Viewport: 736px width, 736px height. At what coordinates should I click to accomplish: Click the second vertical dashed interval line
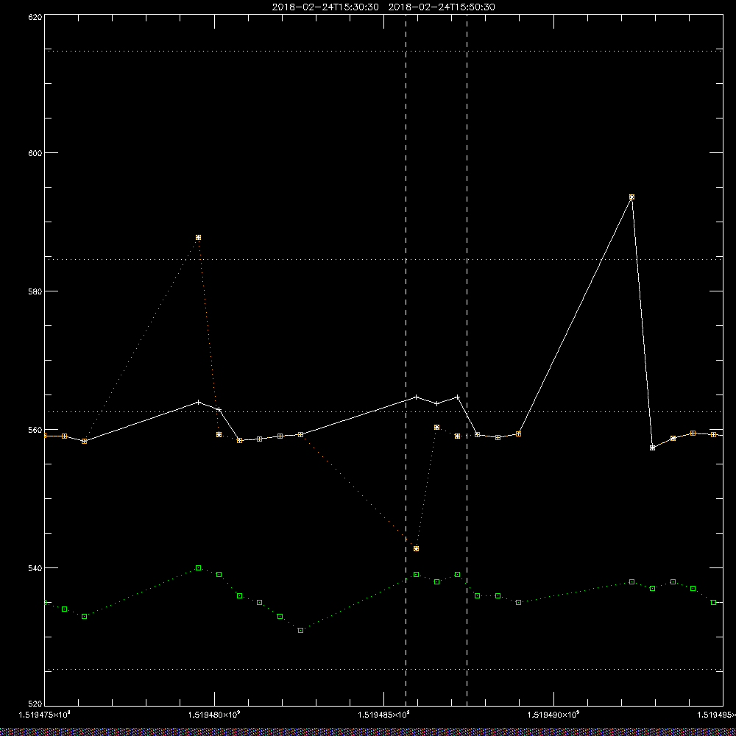(467, 359)
